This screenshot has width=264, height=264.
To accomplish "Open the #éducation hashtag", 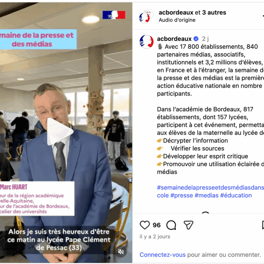I will coord(236,195).
